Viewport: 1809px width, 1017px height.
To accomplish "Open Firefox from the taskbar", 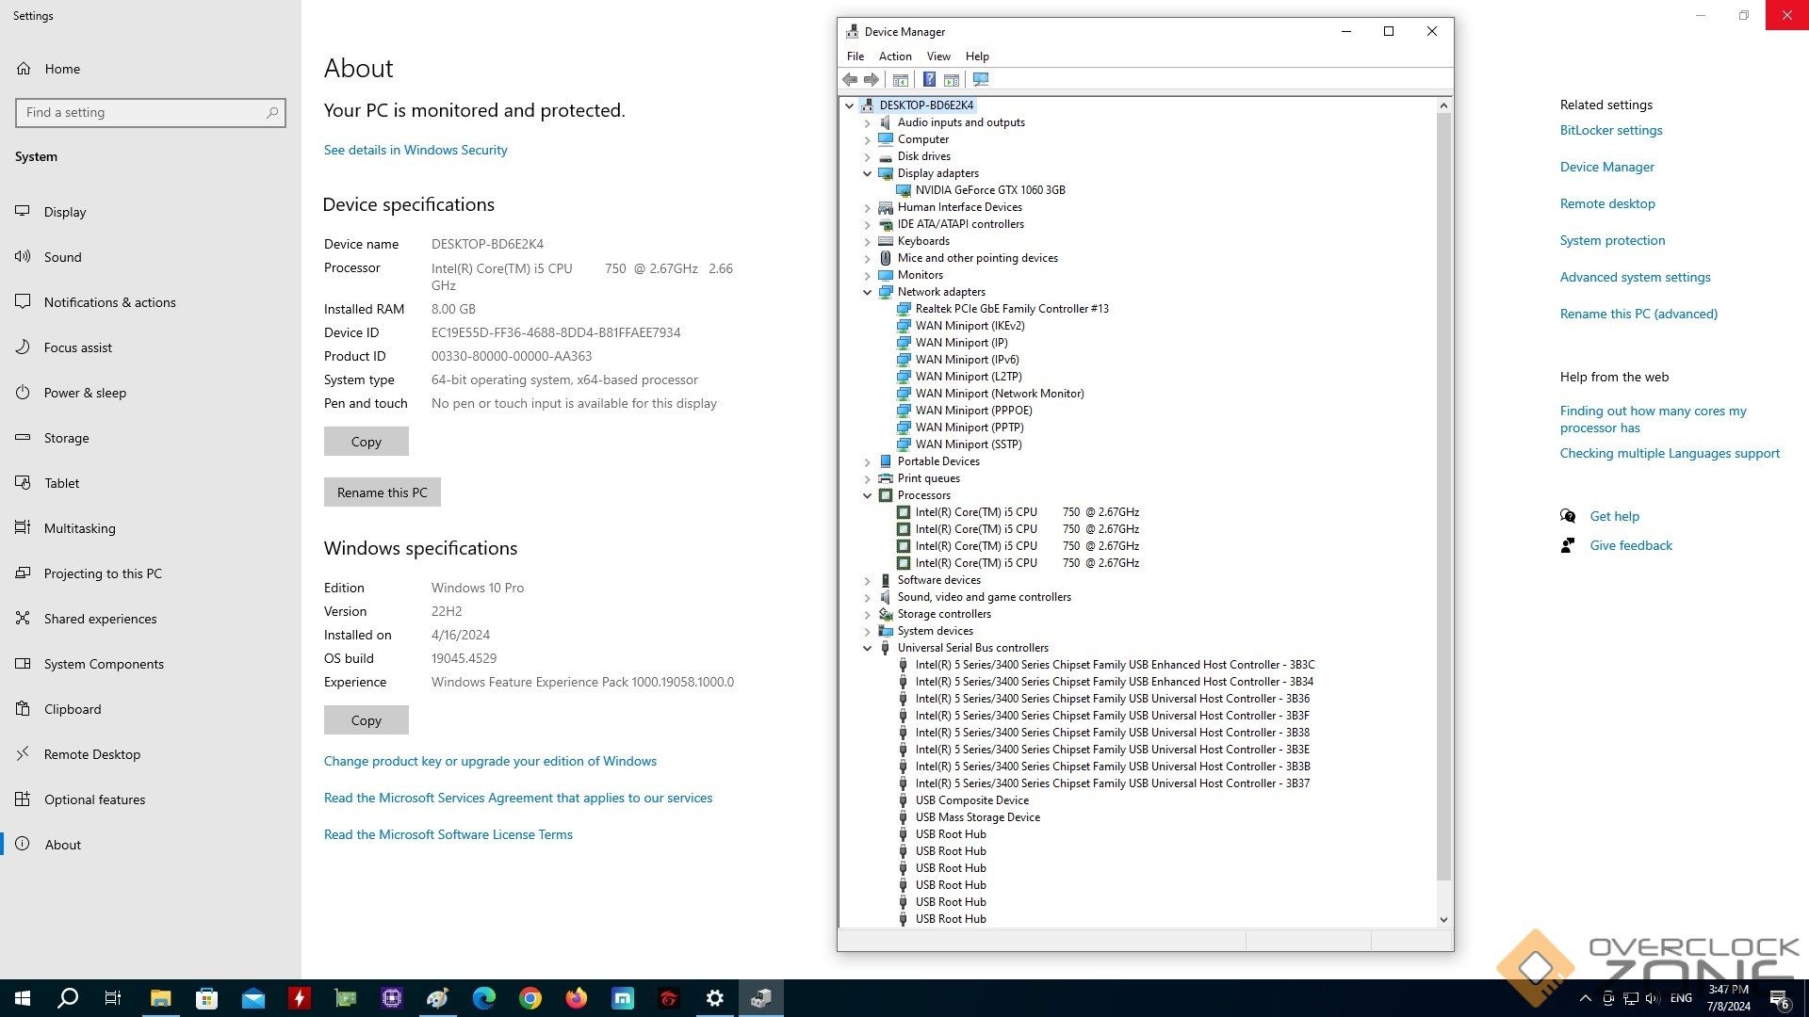I will [576, 998].
